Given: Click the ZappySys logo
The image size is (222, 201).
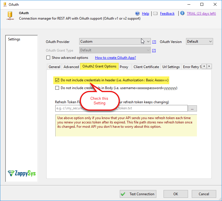Looking at the screenshot, I should coord(22,173).
